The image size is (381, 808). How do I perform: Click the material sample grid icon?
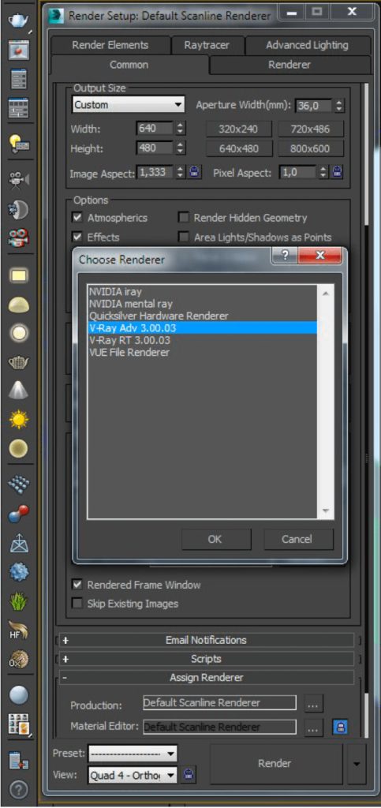(x=18, y=724)
